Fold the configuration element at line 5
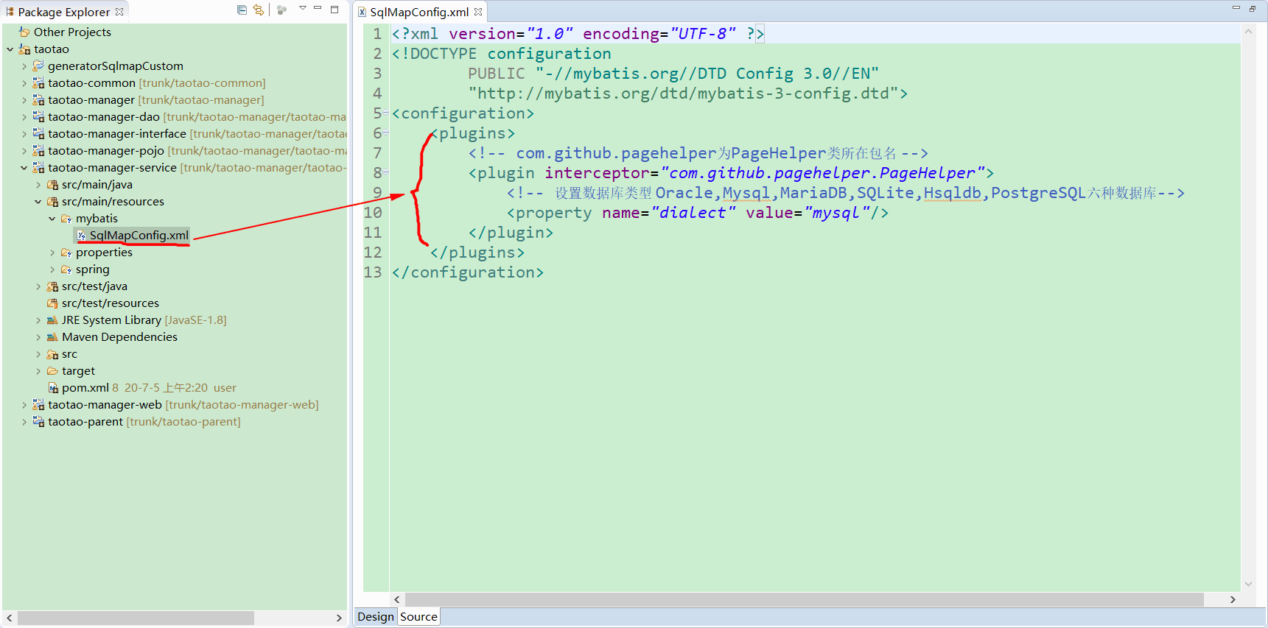 [x=386, y=112]
